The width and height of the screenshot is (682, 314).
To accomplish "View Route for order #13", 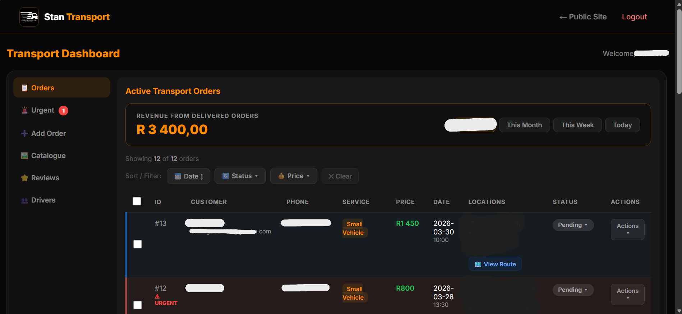I will [495, 264].
